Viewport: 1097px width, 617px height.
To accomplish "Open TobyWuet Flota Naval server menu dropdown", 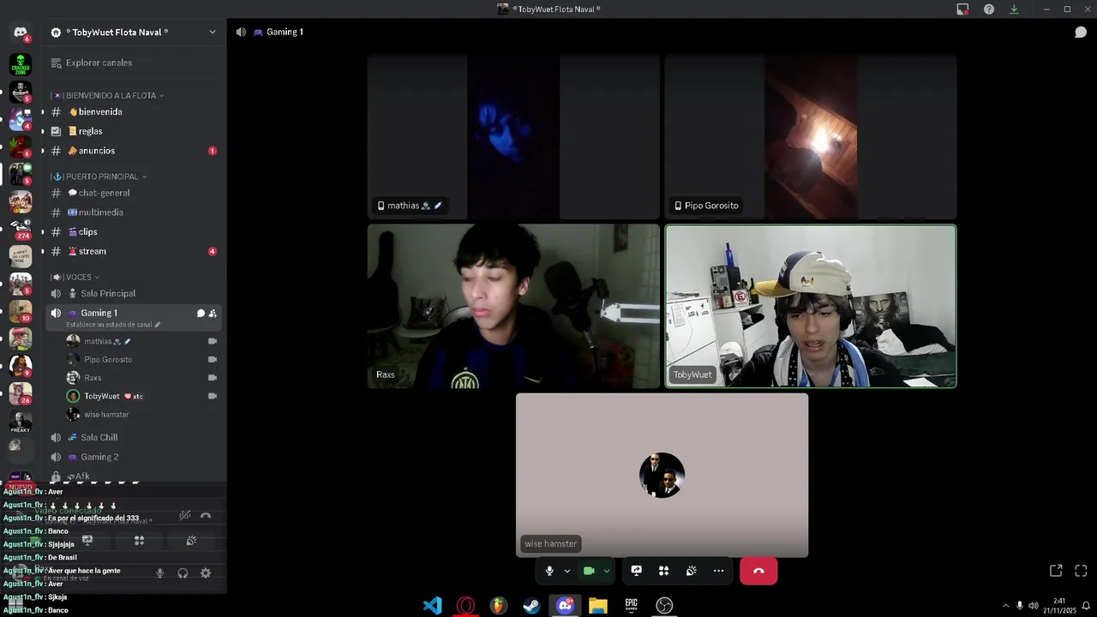I will (x=213, y=33).
